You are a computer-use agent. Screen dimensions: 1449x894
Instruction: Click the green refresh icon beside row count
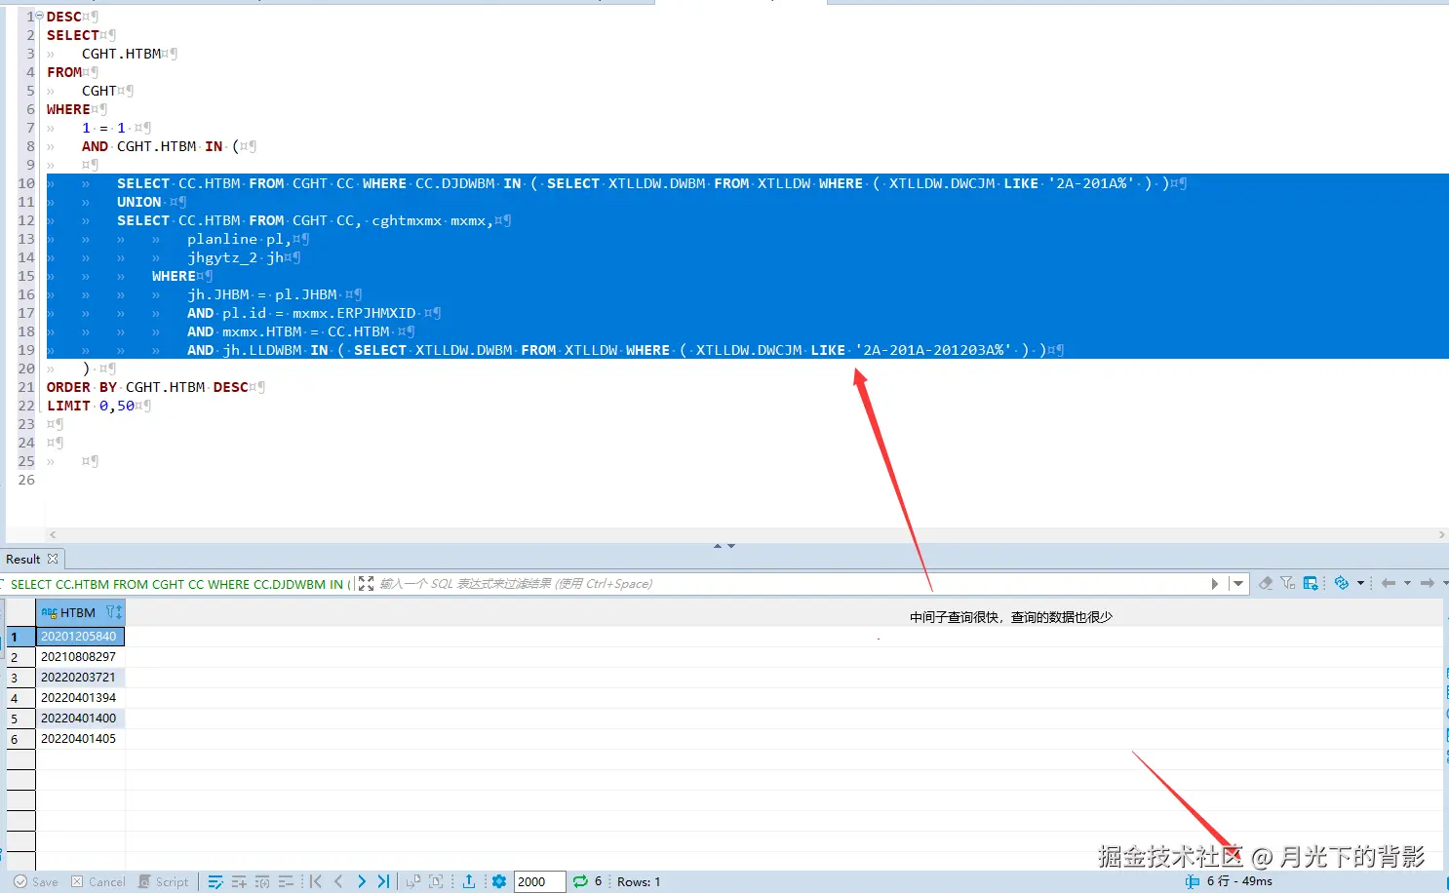(x=580, y=881)
